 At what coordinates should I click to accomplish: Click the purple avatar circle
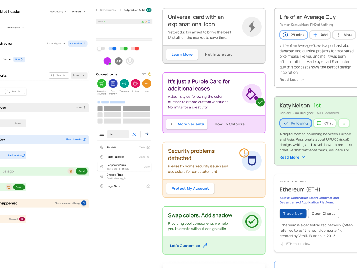click(x=107, y=61)
